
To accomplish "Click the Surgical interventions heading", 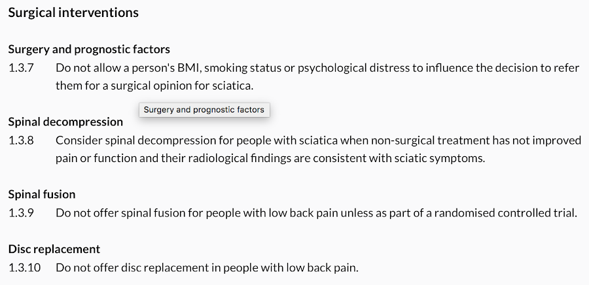I will (x=73, y=13).
